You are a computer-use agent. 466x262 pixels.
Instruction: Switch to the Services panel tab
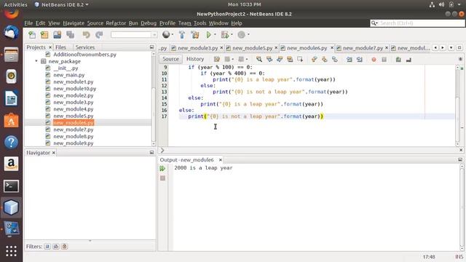tap(85, 47)
